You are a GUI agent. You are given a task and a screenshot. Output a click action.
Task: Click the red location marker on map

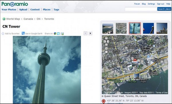(135, 60)
